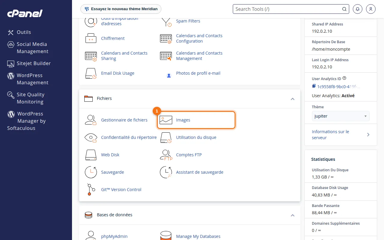Copy the User Analytics ID icon
Screen dimensions: 384x240
pos(314,86)
